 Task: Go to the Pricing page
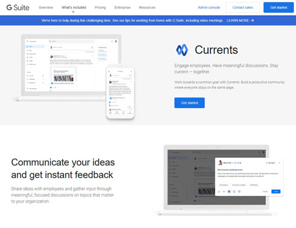pyautogui.click(x=100, y=7)
